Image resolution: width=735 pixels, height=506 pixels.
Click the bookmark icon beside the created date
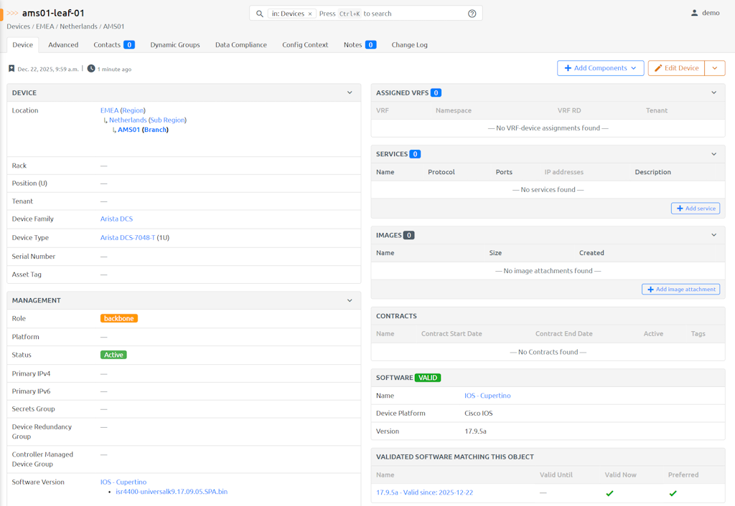coord(11,69)
